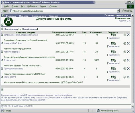Screen dimensions: 135x113
Task: Create a forum via [Новый форум]
Action: pyautogui.click(x=30, y=29)
